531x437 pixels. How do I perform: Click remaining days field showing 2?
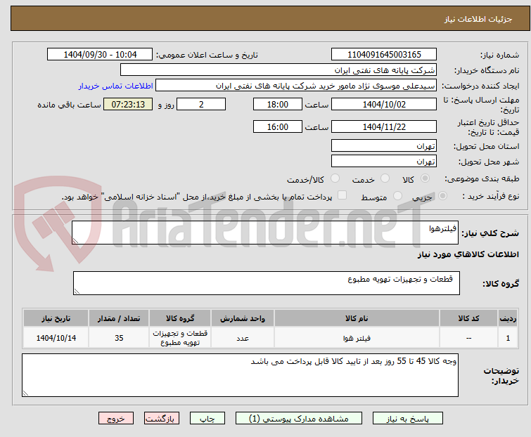pos(201,104)
